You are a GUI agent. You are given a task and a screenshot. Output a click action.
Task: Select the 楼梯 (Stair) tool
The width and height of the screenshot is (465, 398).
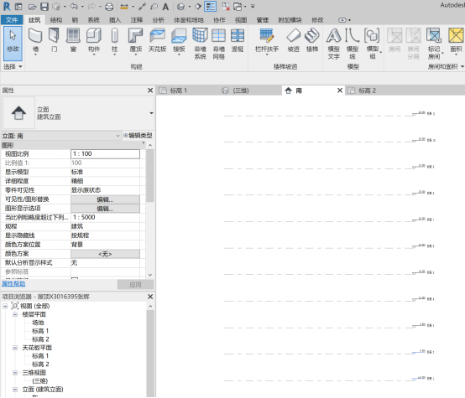[x=312, y=40]
